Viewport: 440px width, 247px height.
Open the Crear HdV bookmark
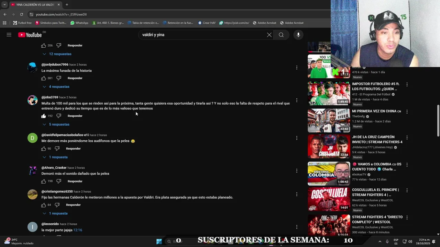207,23
